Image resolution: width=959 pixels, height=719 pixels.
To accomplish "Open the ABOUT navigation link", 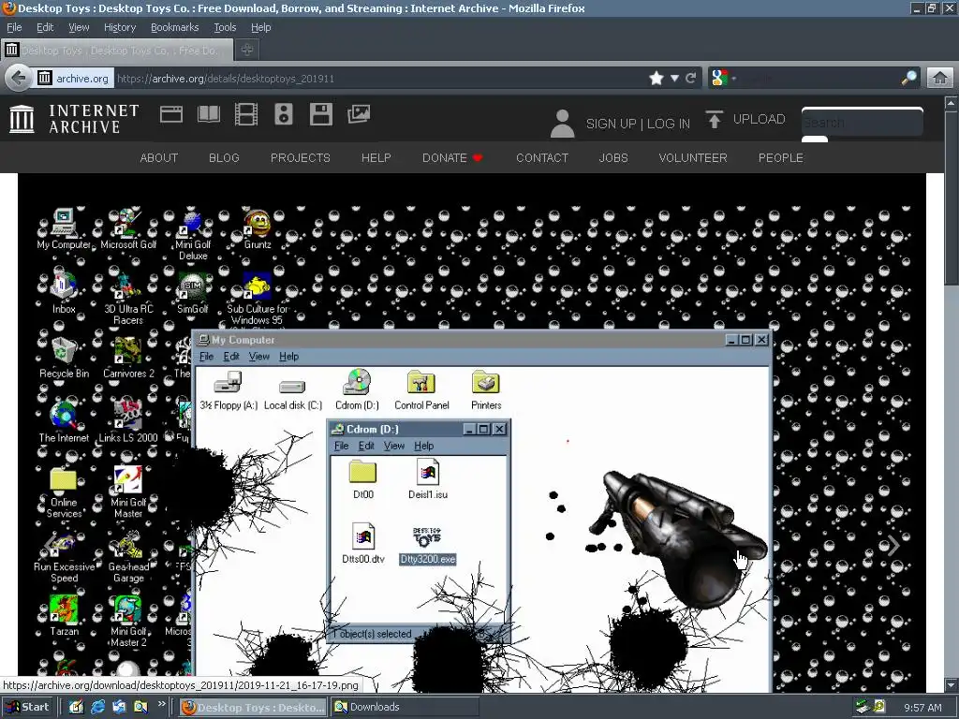I will click(x=159, y=157).
